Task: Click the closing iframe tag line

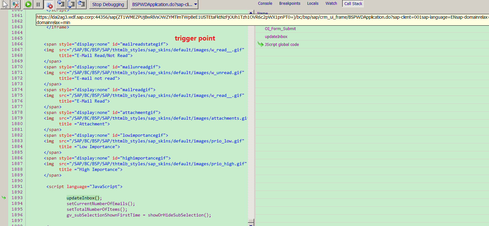Action: pos(58,27)
